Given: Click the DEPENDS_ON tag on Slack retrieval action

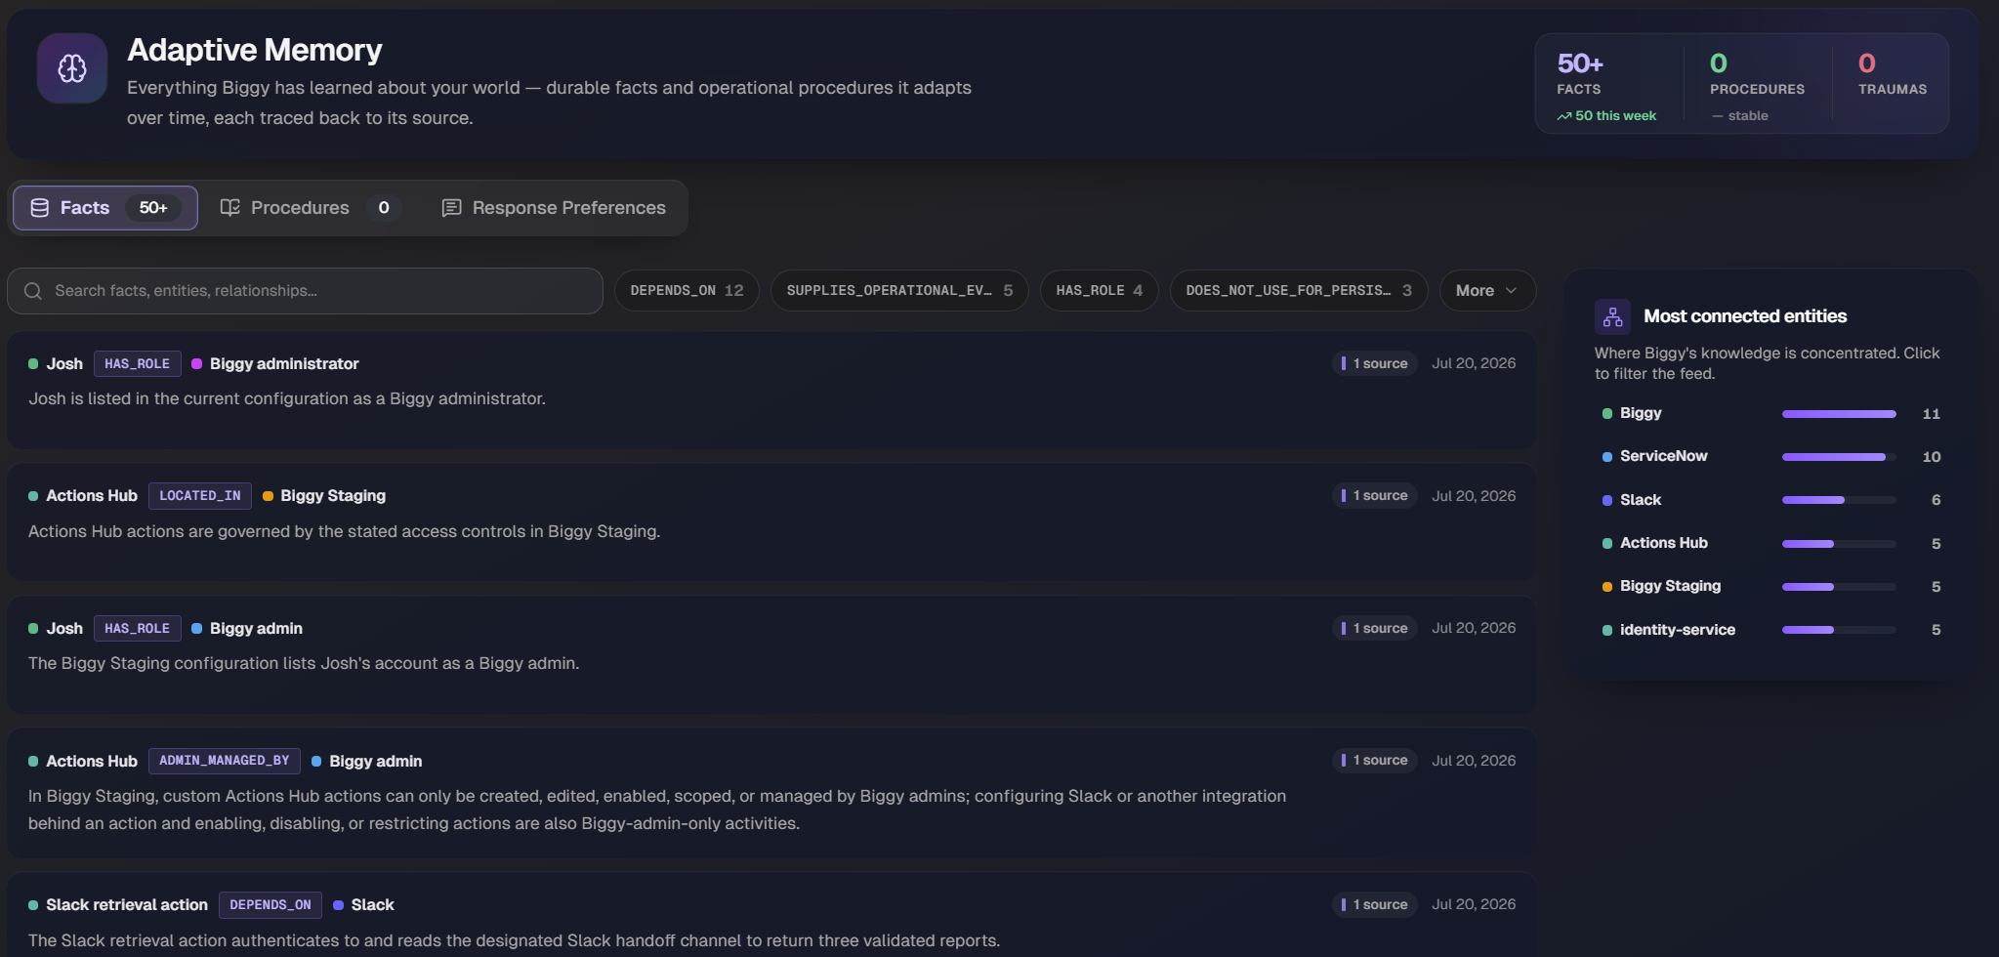Looking at the screenshot, I should [271, 905].
